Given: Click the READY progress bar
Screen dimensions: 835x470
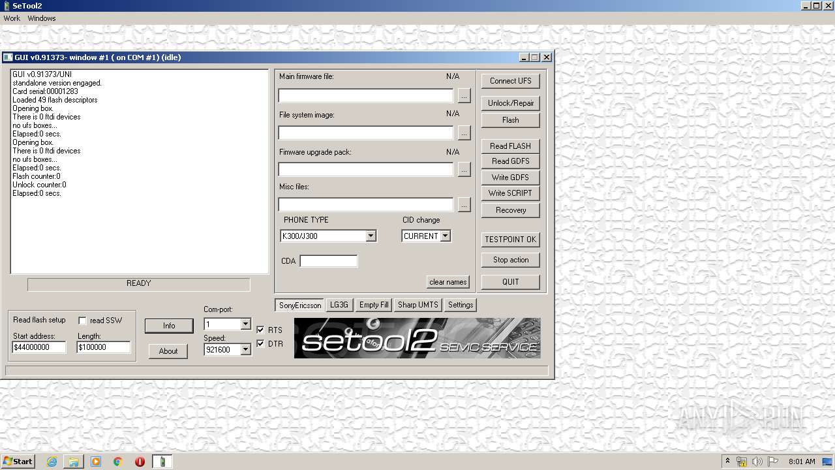Looking at the screenshot, I should click(x=138, y=284).
